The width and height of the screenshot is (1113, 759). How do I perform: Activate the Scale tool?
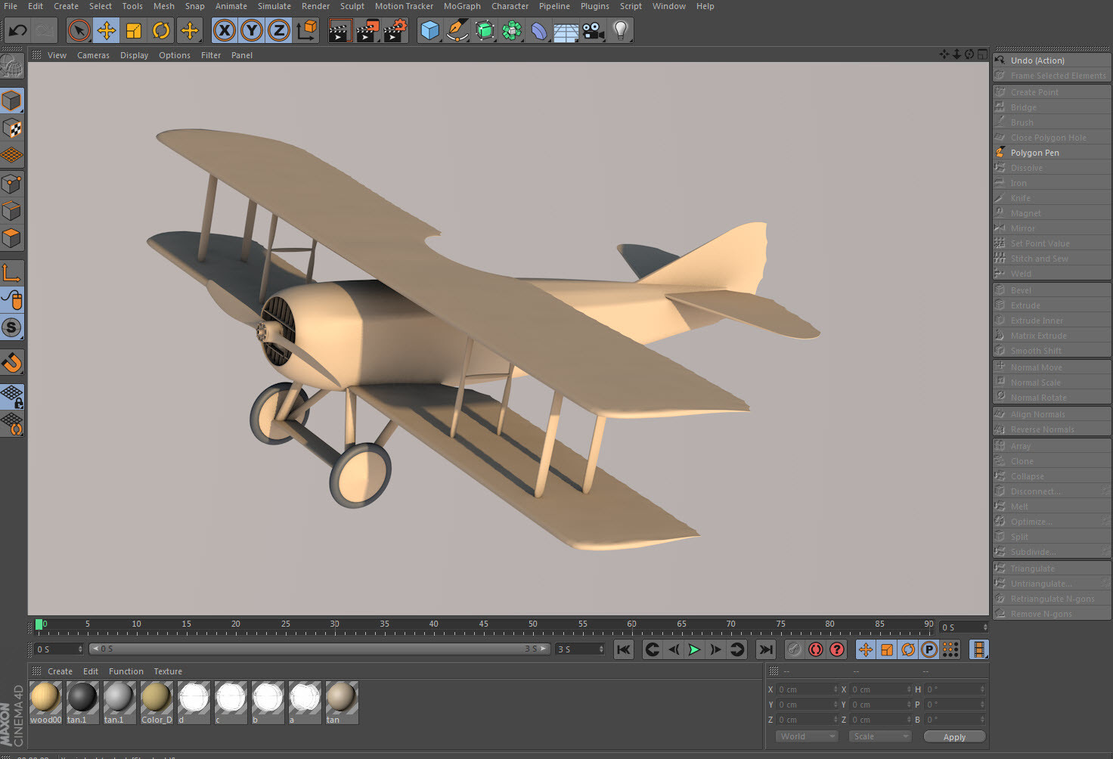tap(133, 30)
